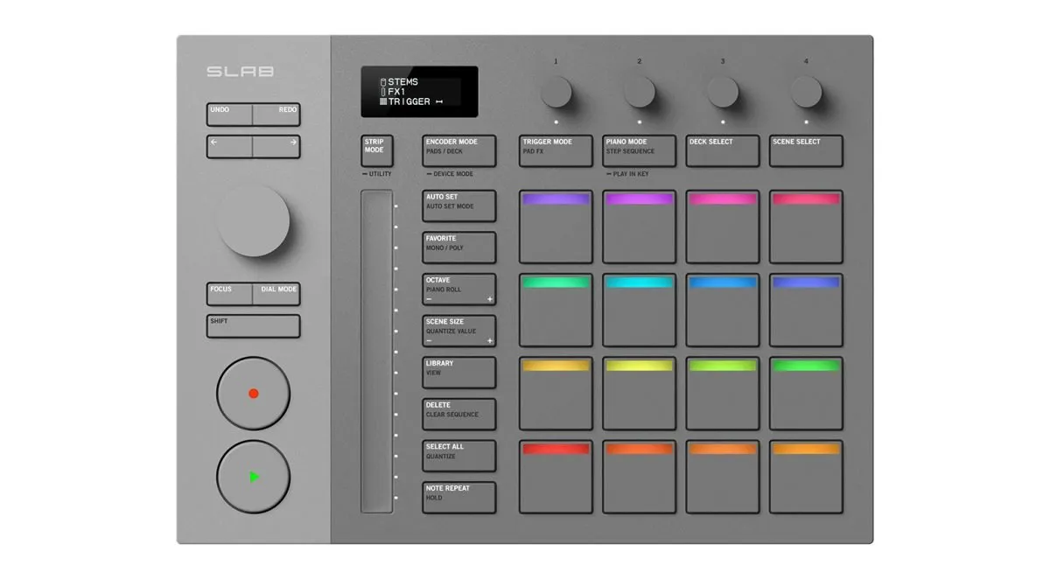Enable AUTO SET mode

click(x=458, y=206)
